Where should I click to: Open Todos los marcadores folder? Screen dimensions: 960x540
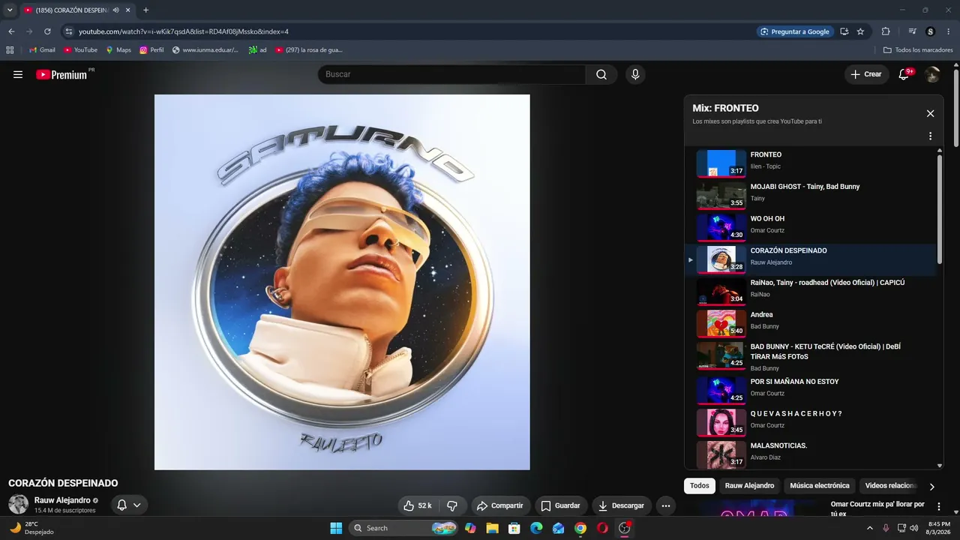tap(919, 50)
